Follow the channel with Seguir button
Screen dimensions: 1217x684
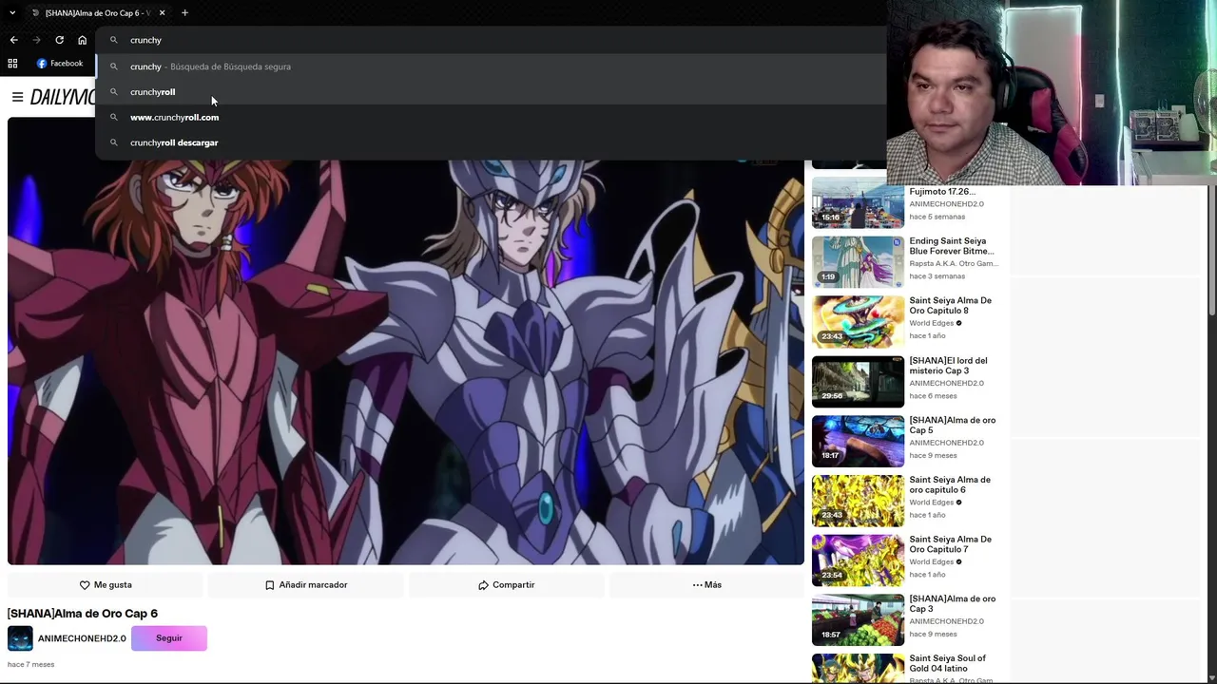coord(169,638)
